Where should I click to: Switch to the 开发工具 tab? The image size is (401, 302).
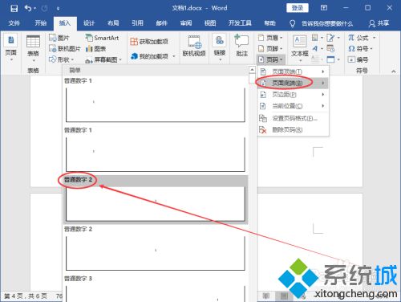point(240,23)
